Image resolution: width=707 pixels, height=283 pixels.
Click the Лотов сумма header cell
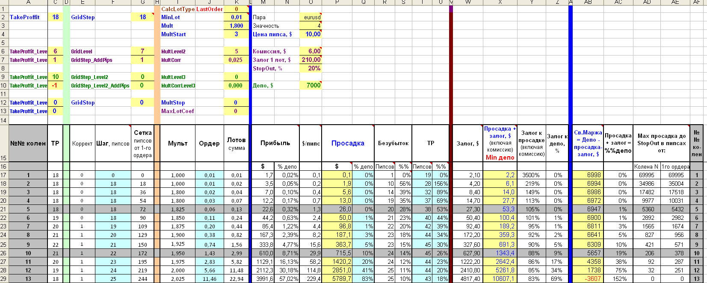click(236, 143)
